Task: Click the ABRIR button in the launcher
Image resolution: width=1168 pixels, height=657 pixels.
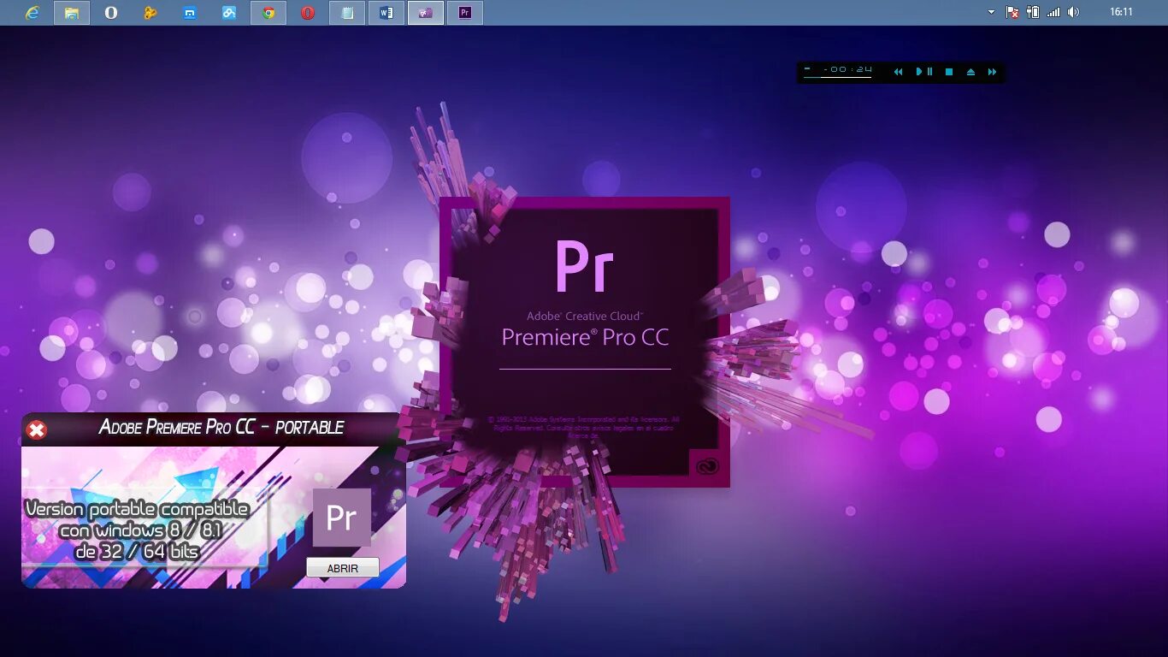Action: click(342, 568)
